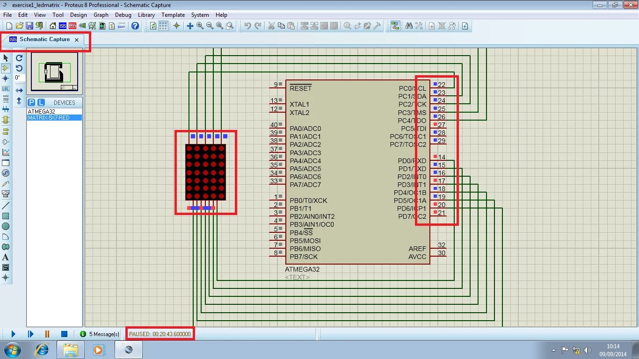Viewport: 639px width, 359px height.
Task: Click the Zoom Out magnifier icon
Action: [210, 26]
